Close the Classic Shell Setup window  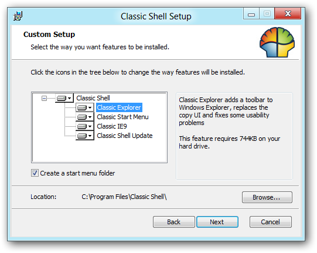pos(288,14)
